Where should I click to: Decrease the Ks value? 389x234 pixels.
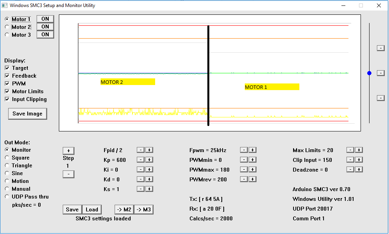pyautogui.click(x=141, y=189)
